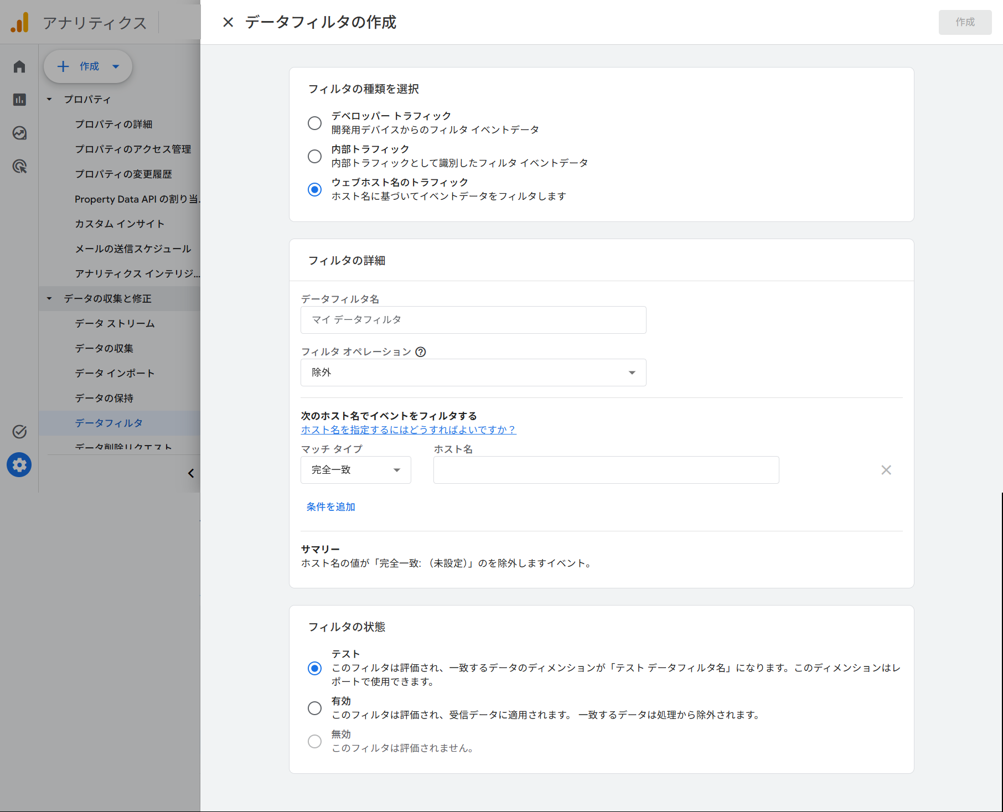
Task: Open データ ストリーム menu item
Action: tap(115, 324)
